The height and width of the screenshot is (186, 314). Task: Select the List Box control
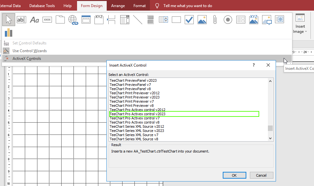[163, 20]
